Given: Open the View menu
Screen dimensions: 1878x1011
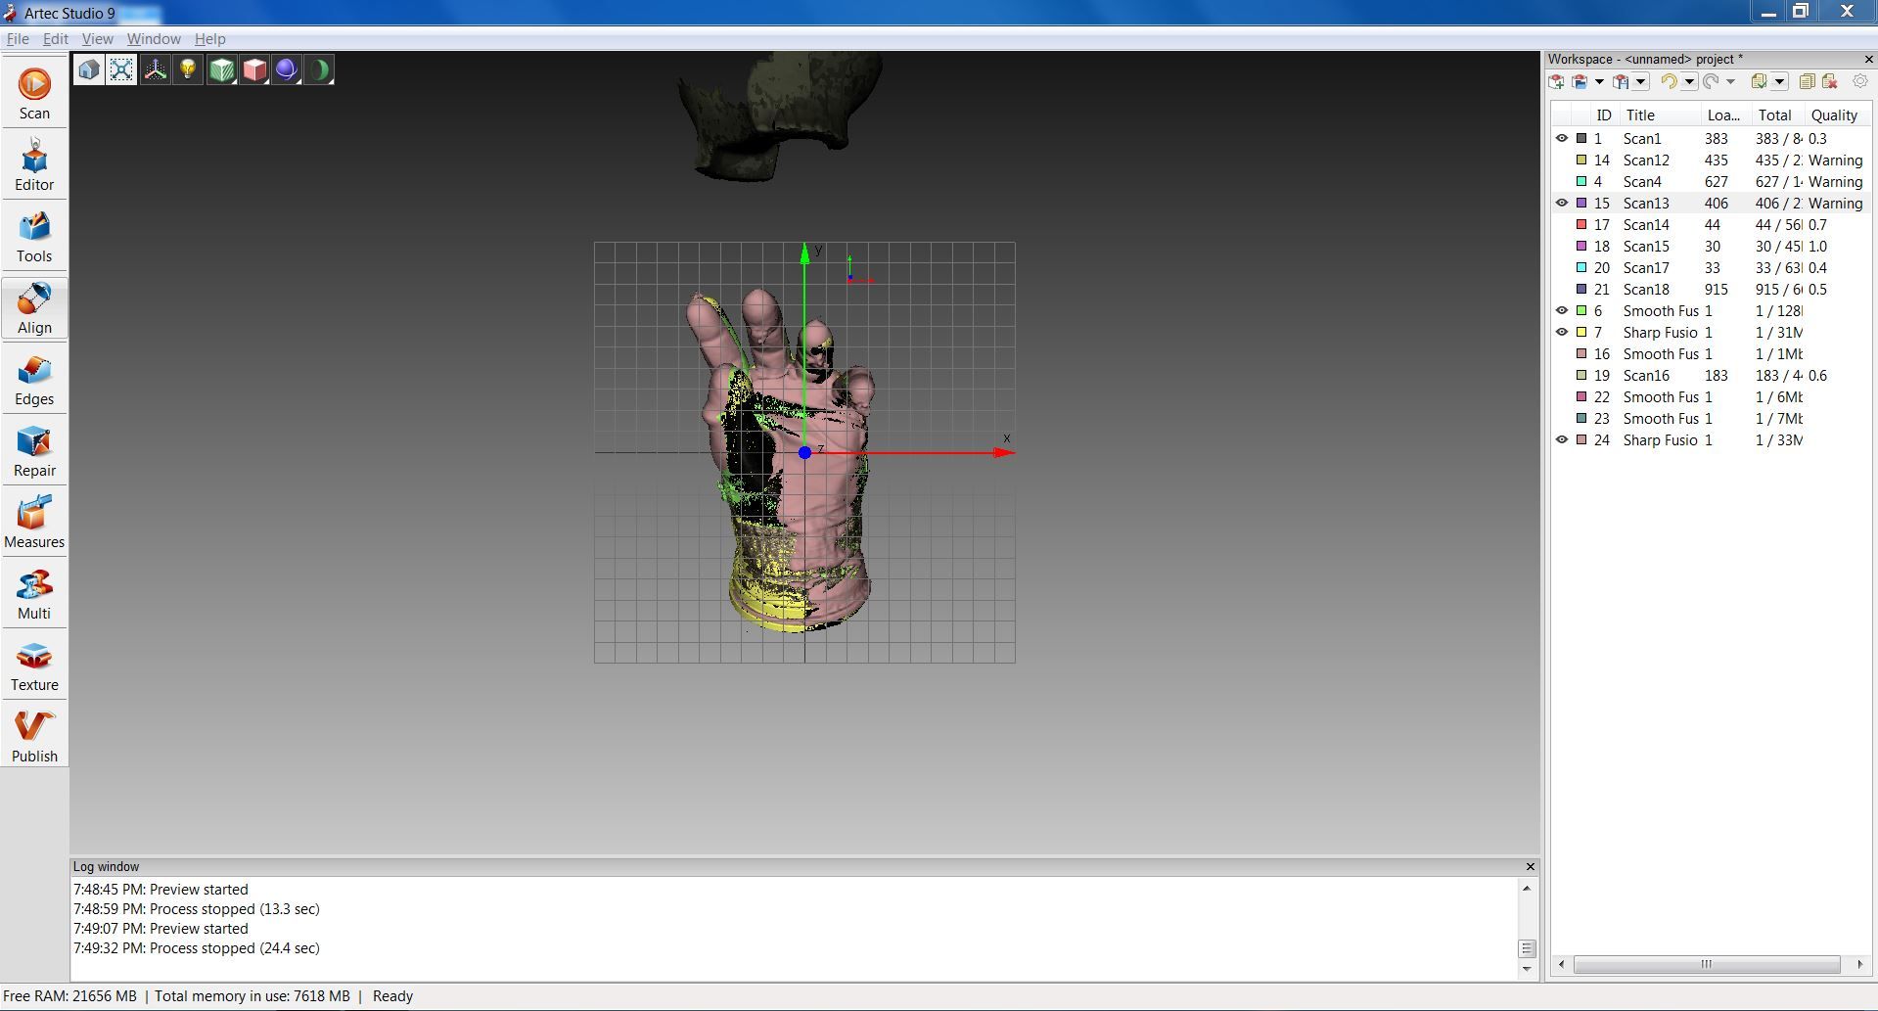Looking at the screenshot, I should [x=97, y=39].
